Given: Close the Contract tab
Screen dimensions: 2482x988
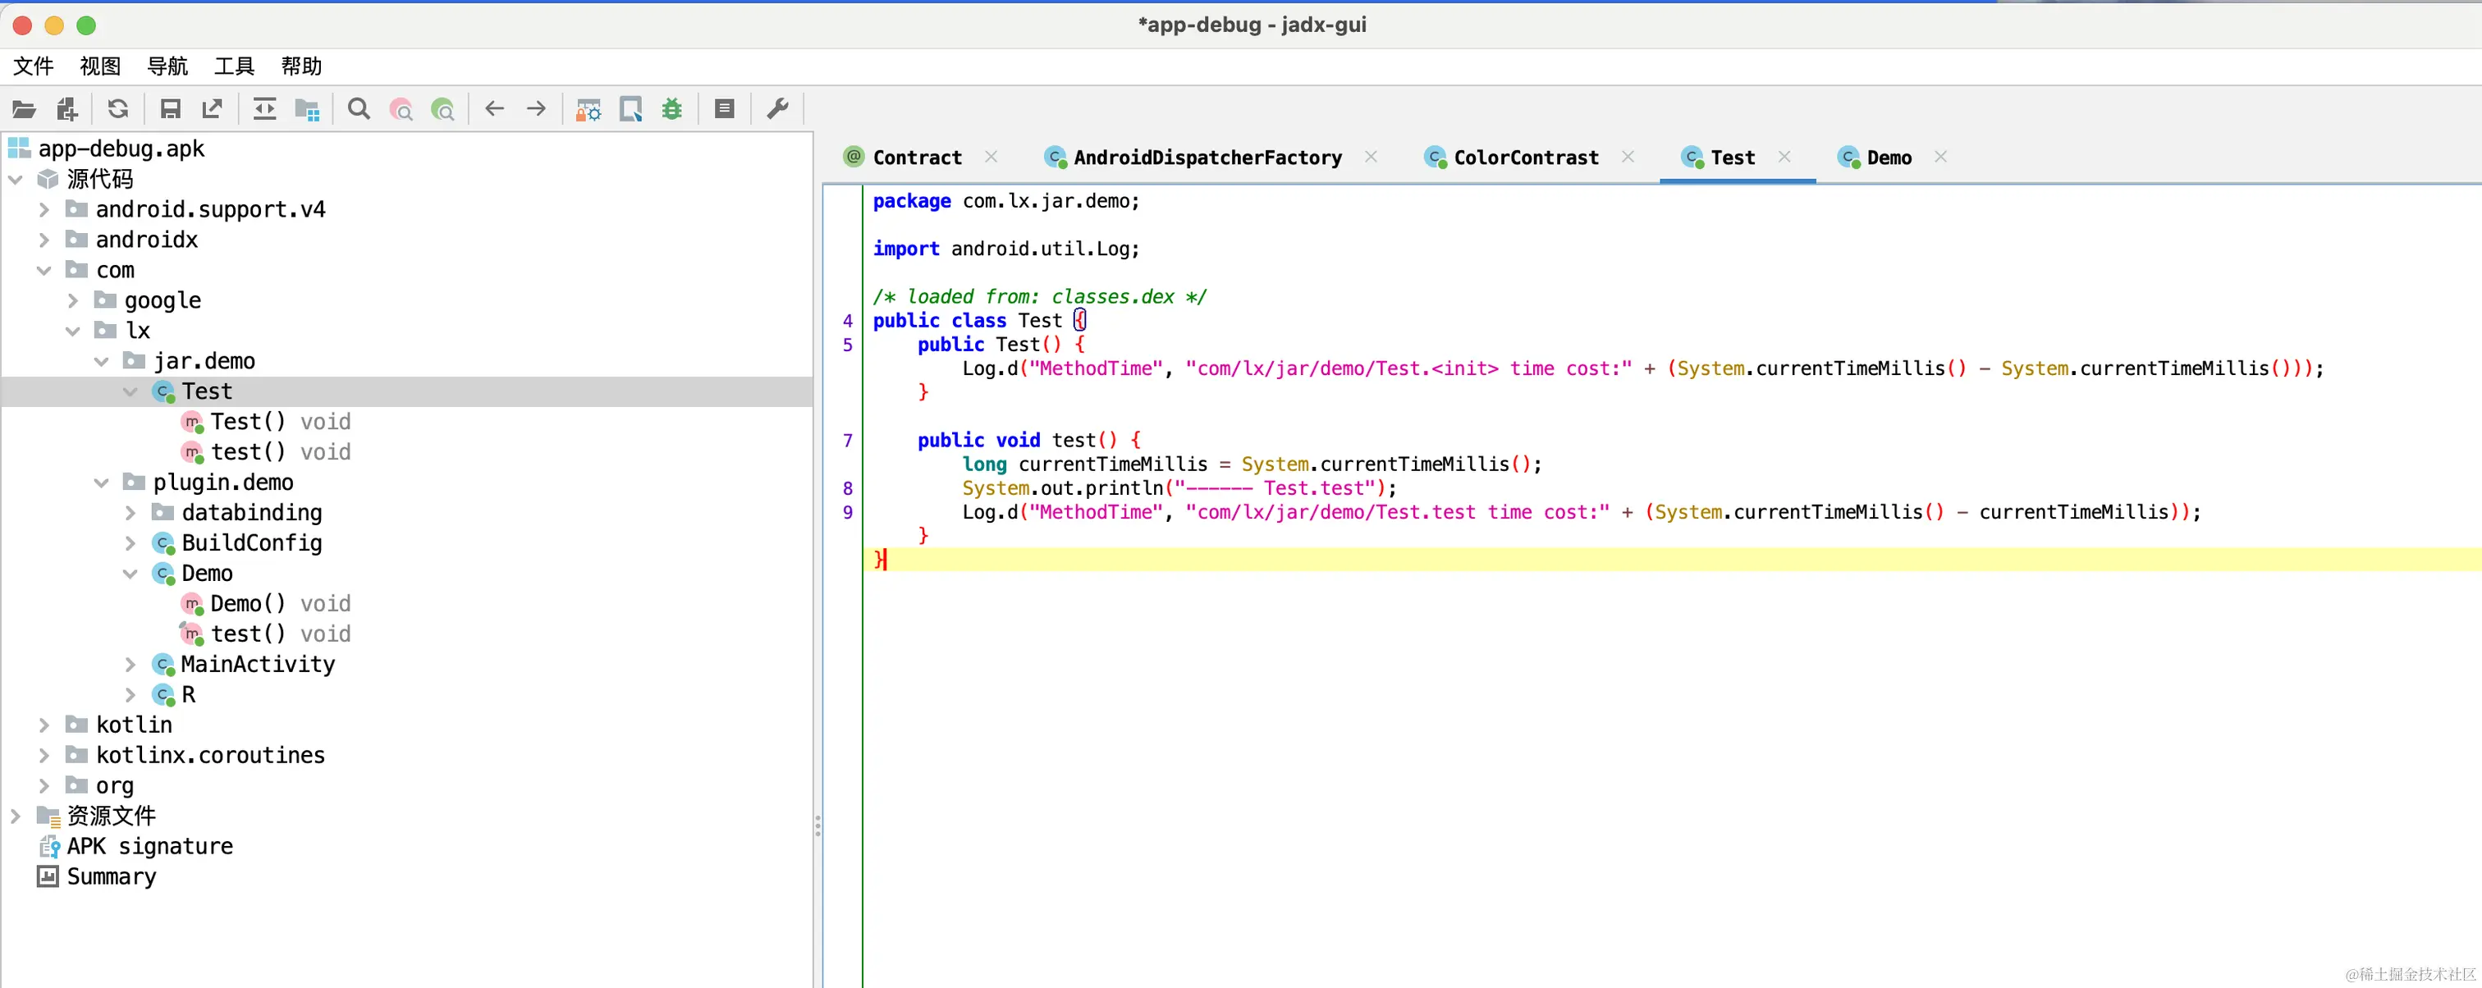Looking at the screenshot, I should point(991,157).
